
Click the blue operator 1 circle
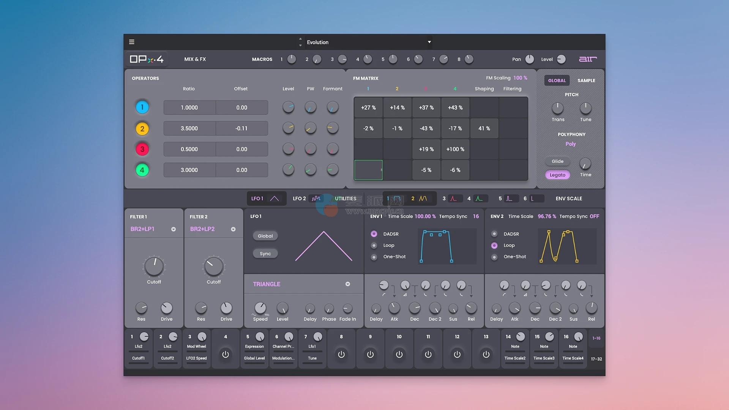point(142,107)
